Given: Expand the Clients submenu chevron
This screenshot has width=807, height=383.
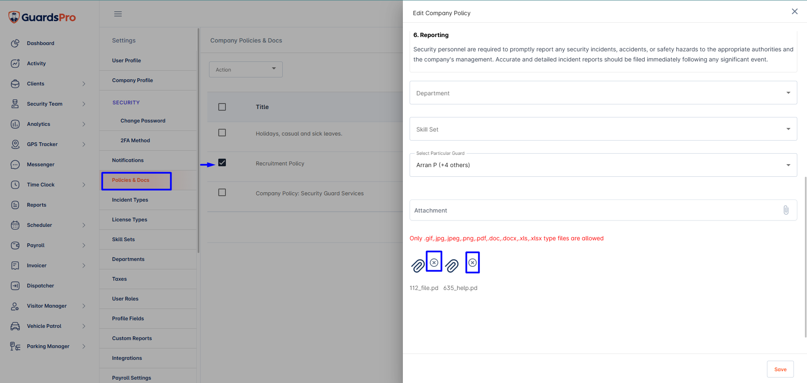Looking at the screenshot, I should pos(84,84).
